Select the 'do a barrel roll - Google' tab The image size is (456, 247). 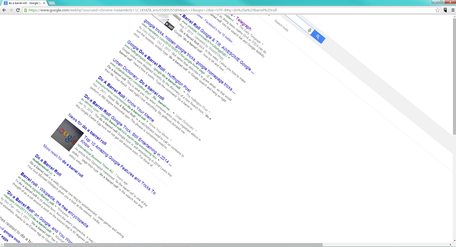pos(25,3)
